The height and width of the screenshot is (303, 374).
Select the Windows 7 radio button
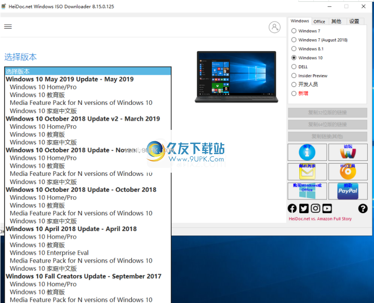click(x=294, y=31)
